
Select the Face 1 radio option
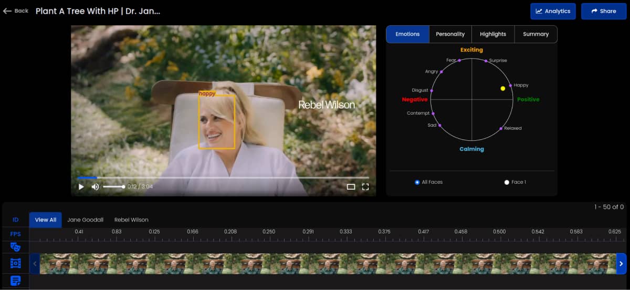point(507,182)
